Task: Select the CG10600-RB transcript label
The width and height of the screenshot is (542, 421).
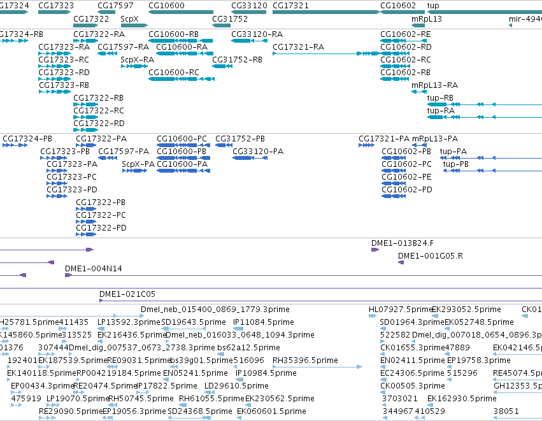Action: tap(173, 34)
